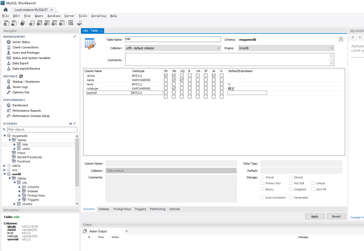Open the Engine InnoDB dropdown
The height and width of the screenshot is (251, 364).
(x=286, y=48)
